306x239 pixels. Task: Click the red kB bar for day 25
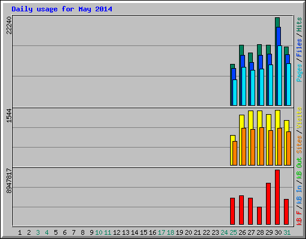(232, 211)
